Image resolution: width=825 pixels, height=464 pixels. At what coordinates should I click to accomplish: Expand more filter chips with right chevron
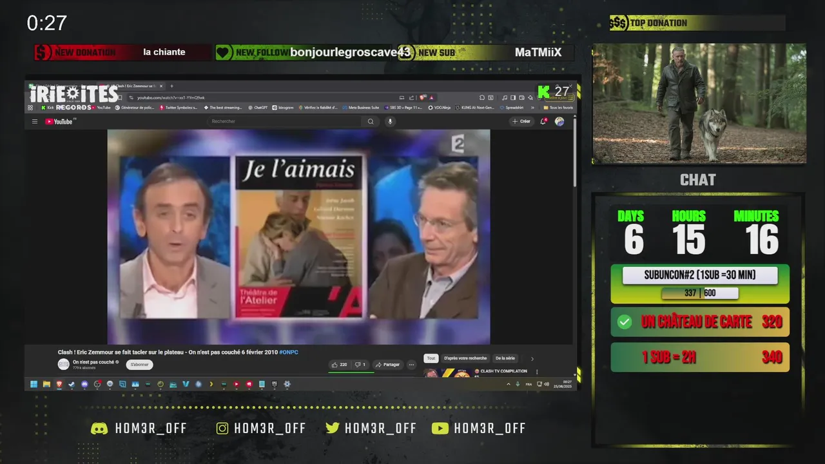click(532, 359)
